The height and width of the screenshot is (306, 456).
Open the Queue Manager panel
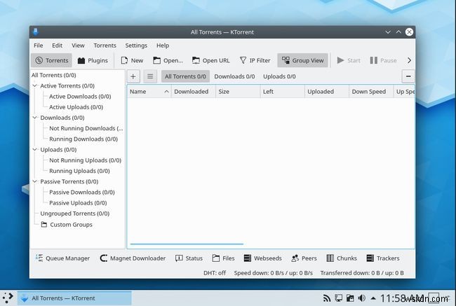point(62,258)
